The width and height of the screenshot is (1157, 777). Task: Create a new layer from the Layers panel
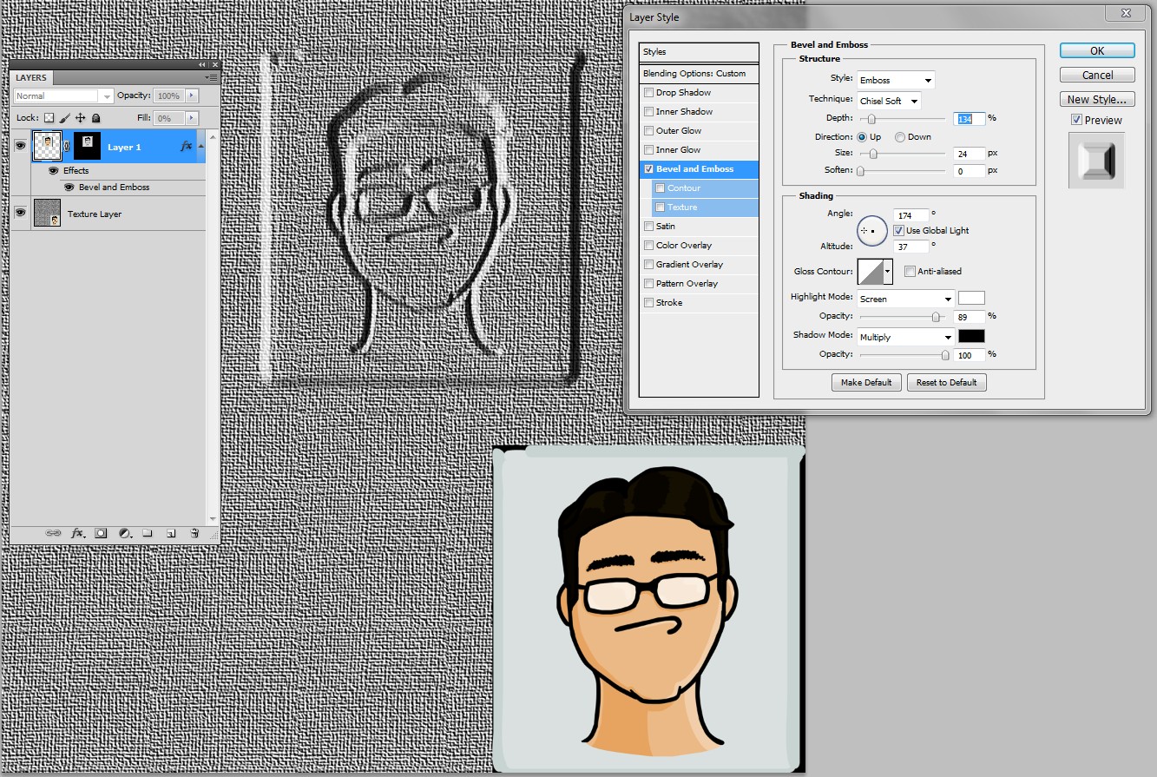tap(171, 533)
